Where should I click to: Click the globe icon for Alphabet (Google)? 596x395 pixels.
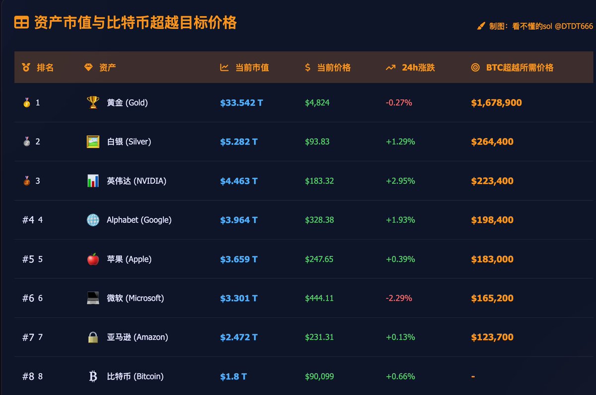click(x=93, y=220)
